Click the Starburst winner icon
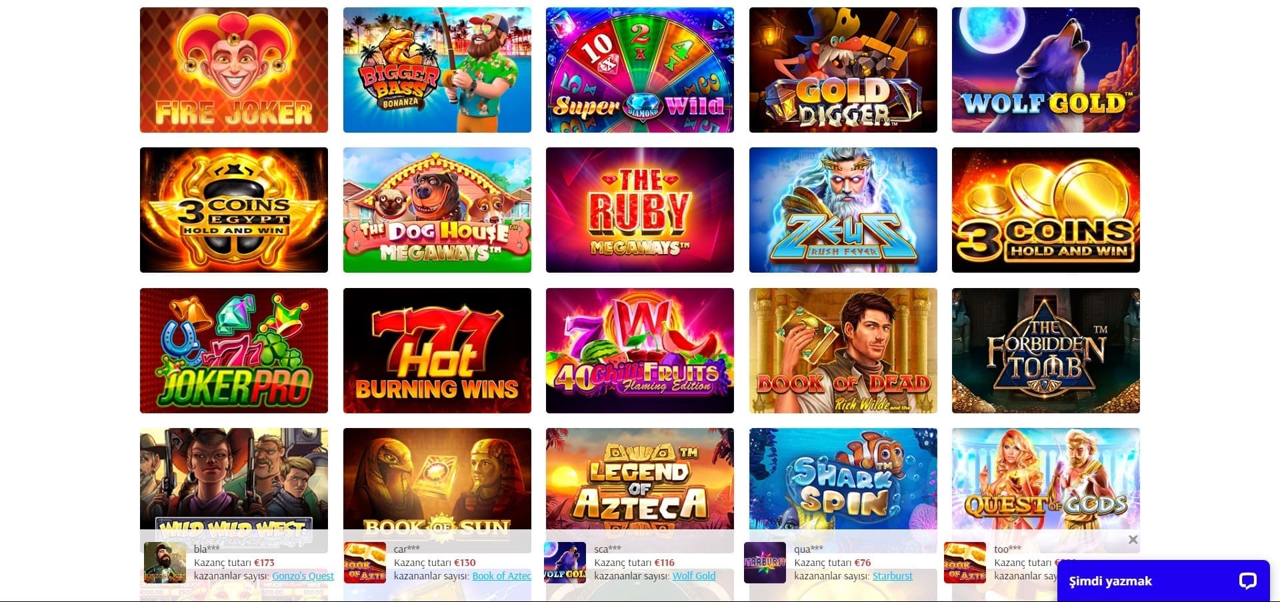This screenshot has width=1280, height=602. [765, 563]
